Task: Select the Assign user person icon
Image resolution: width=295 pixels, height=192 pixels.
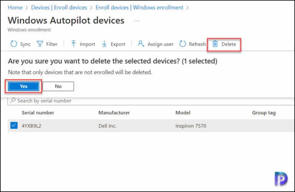Action: 141,44
